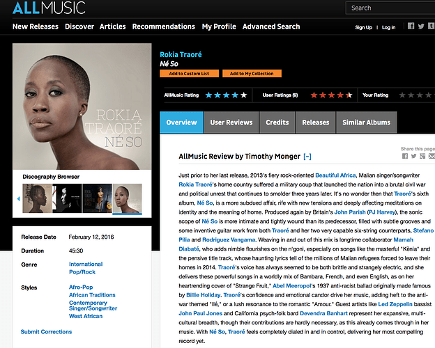435x348 pixels.
Task: Click the Search input field
Action: coord(390,8)
